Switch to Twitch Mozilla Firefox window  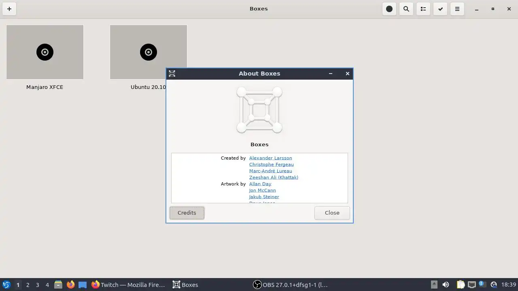[128, 285]
